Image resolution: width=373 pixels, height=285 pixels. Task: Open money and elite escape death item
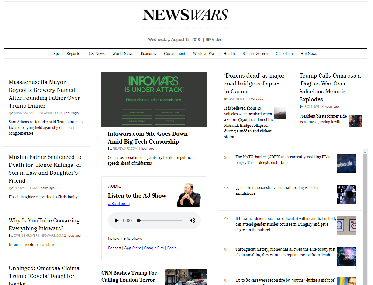coord(285,252)
